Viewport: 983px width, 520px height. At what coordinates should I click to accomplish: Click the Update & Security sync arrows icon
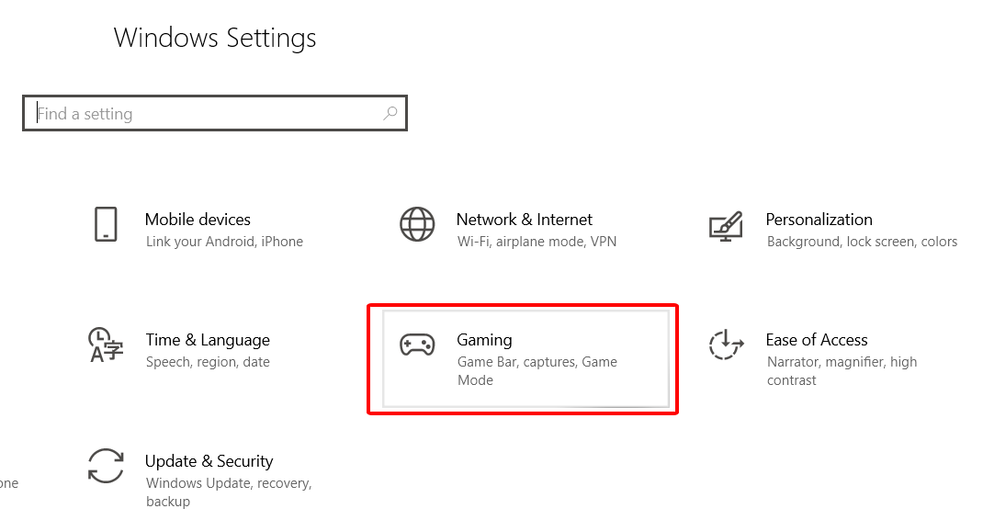tap(106, 466)
